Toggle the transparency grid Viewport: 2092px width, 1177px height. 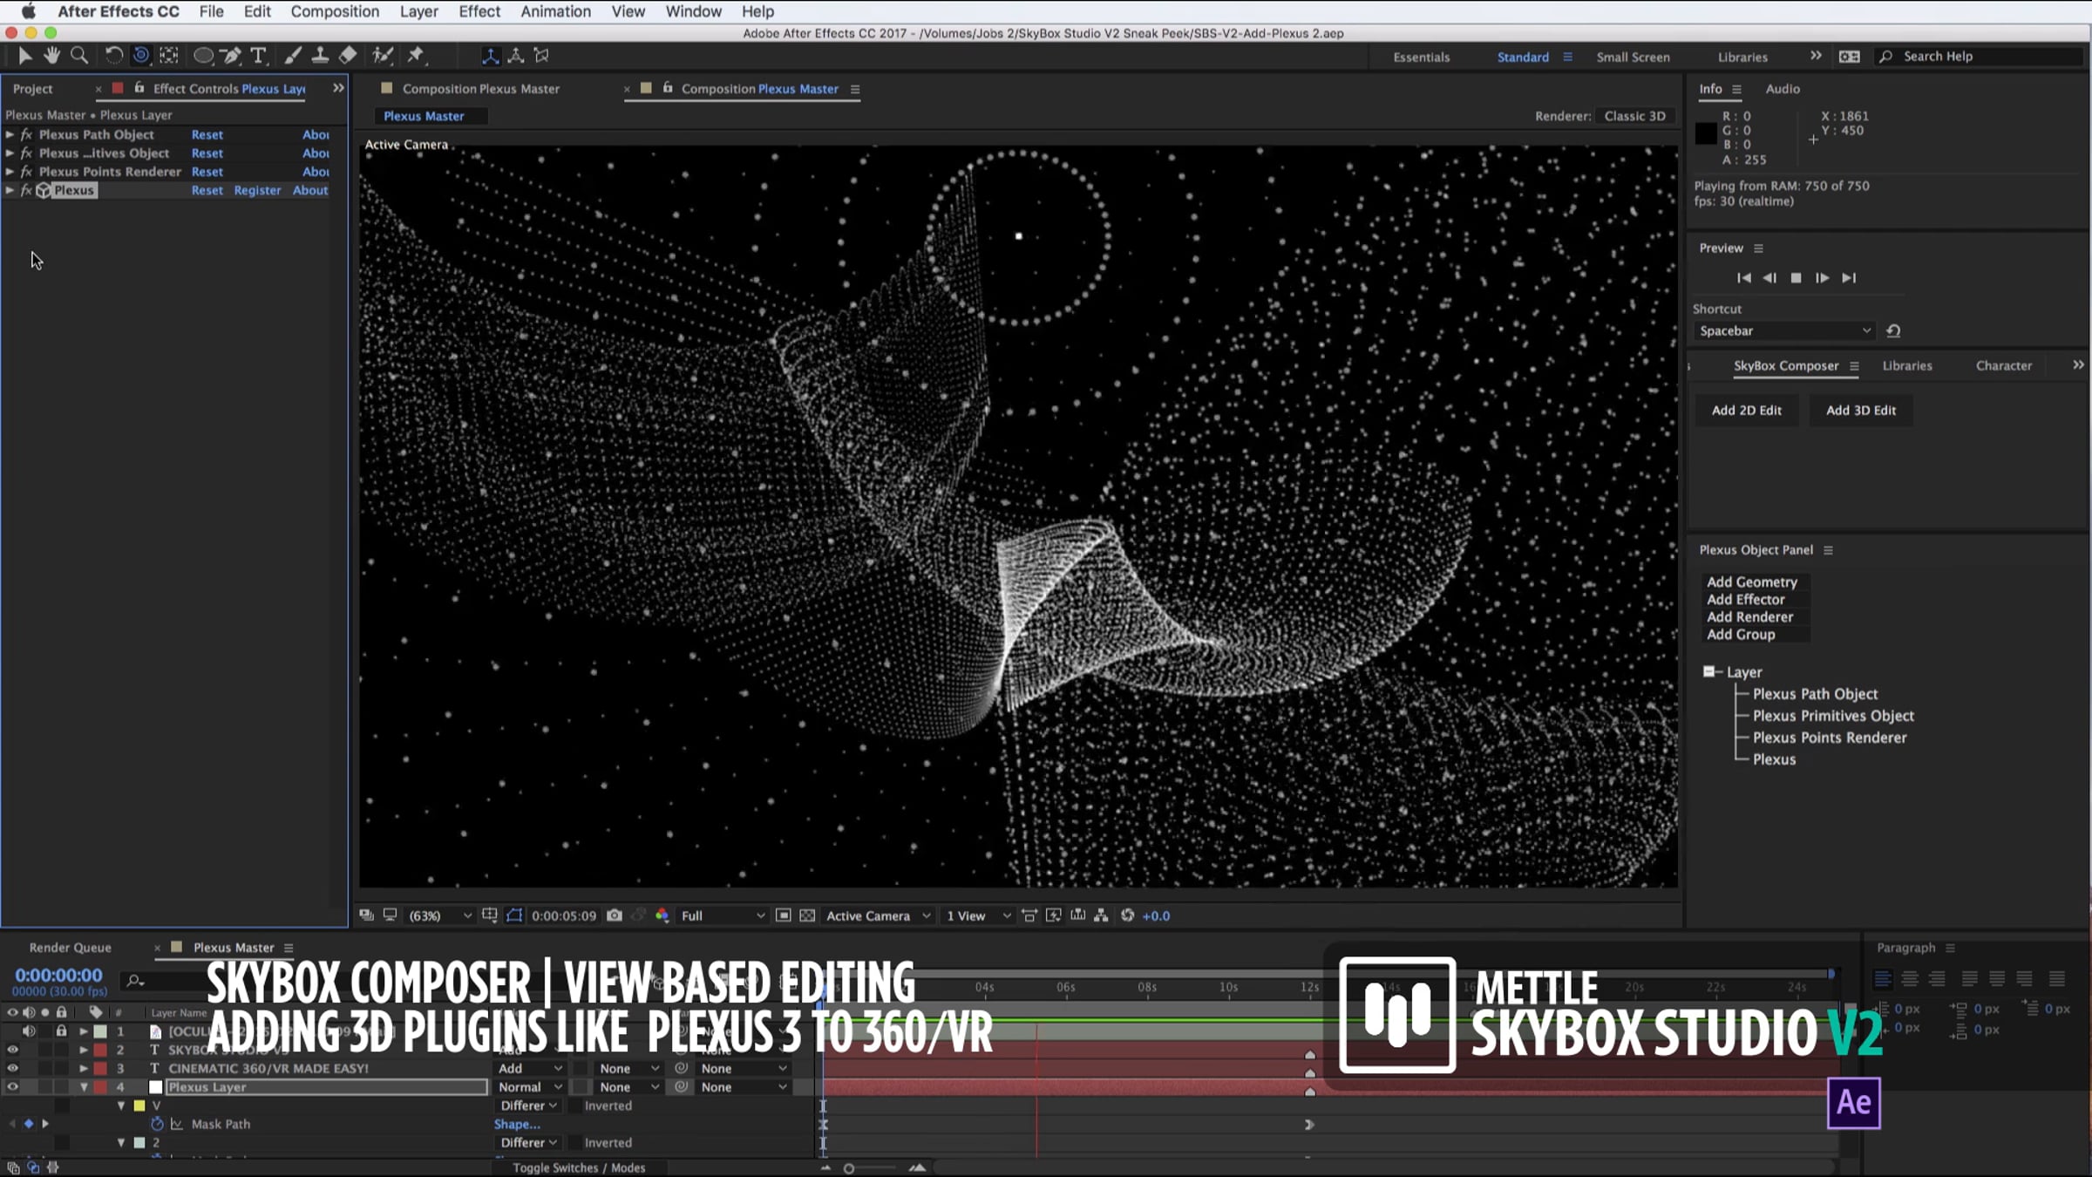(808, 915)
